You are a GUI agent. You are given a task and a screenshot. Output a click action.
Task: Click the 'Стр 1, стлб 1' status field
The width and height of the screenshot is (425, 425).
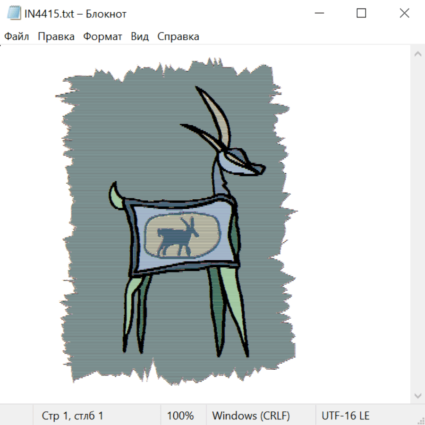point(73,416)
